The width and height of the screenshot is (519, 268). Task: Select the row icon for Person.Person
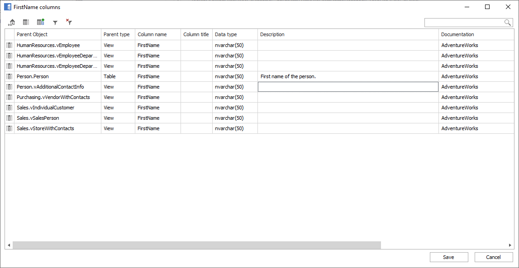coord(10,76)
